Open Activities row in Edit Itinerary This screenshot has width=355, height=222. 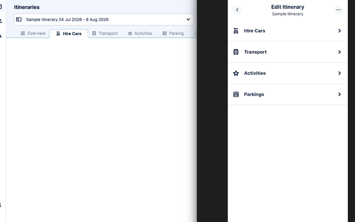(x=288, y=73)
